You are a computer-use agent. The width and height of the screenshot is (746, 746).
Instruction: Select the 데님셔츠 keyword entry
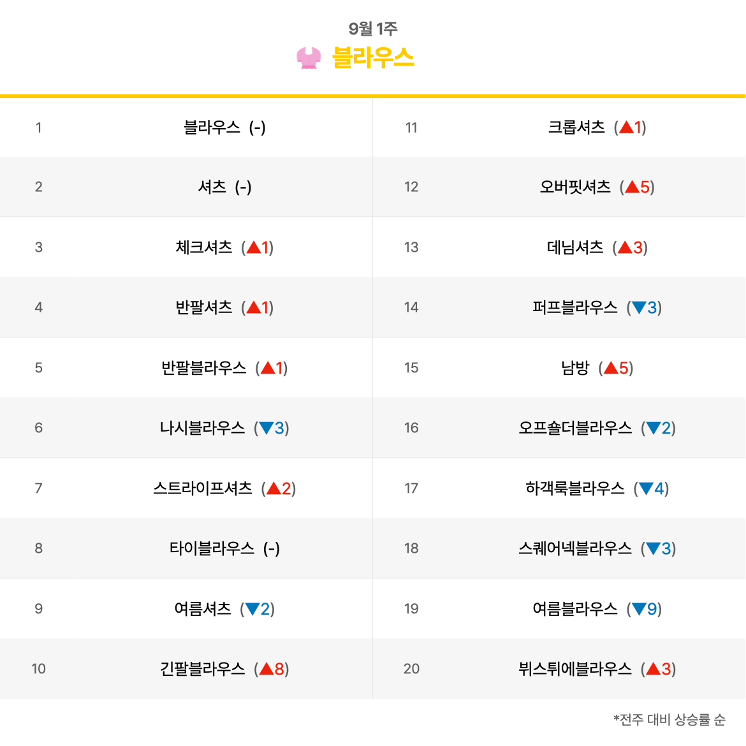tap(575, 247)
